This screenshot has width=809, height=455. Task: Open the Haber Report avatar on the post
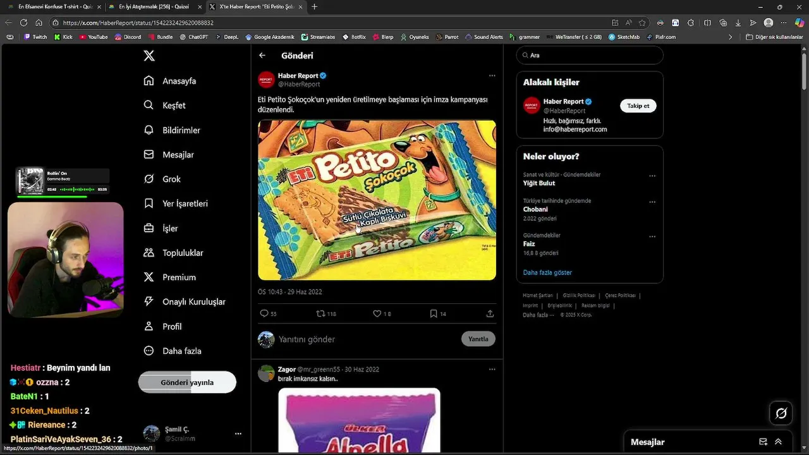266,80
